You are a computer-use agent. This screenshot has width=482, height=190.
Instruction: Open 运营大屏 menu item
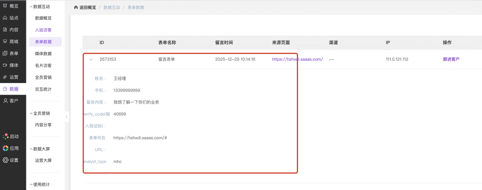tap(43, 160)
